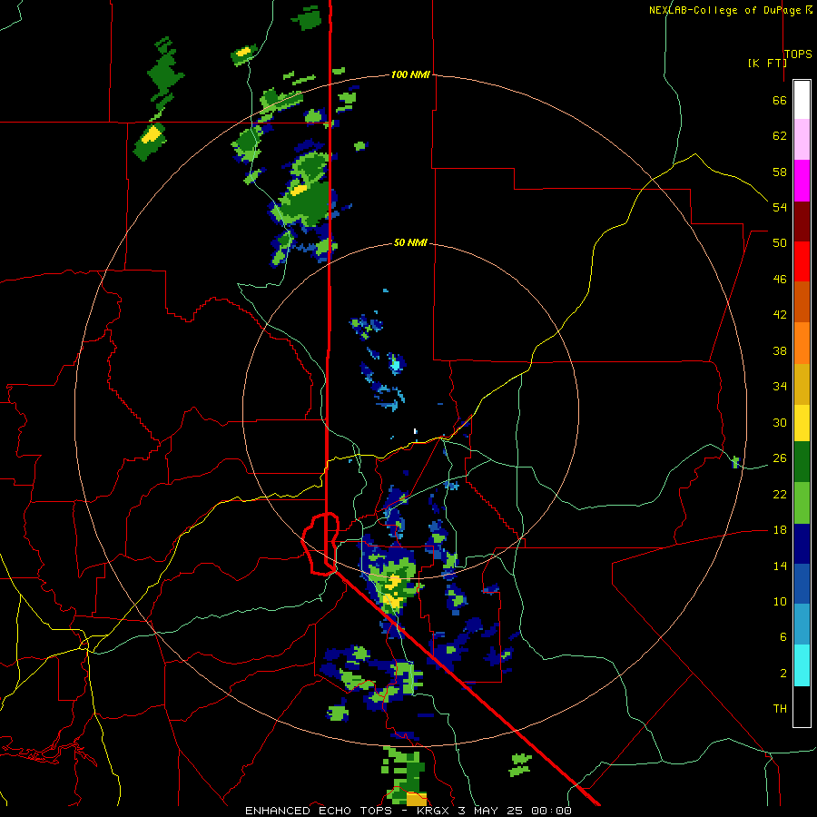Viewport: 817px width, 817px height.
Task: Click the 54 legend value label
Action: click(780, 207)
